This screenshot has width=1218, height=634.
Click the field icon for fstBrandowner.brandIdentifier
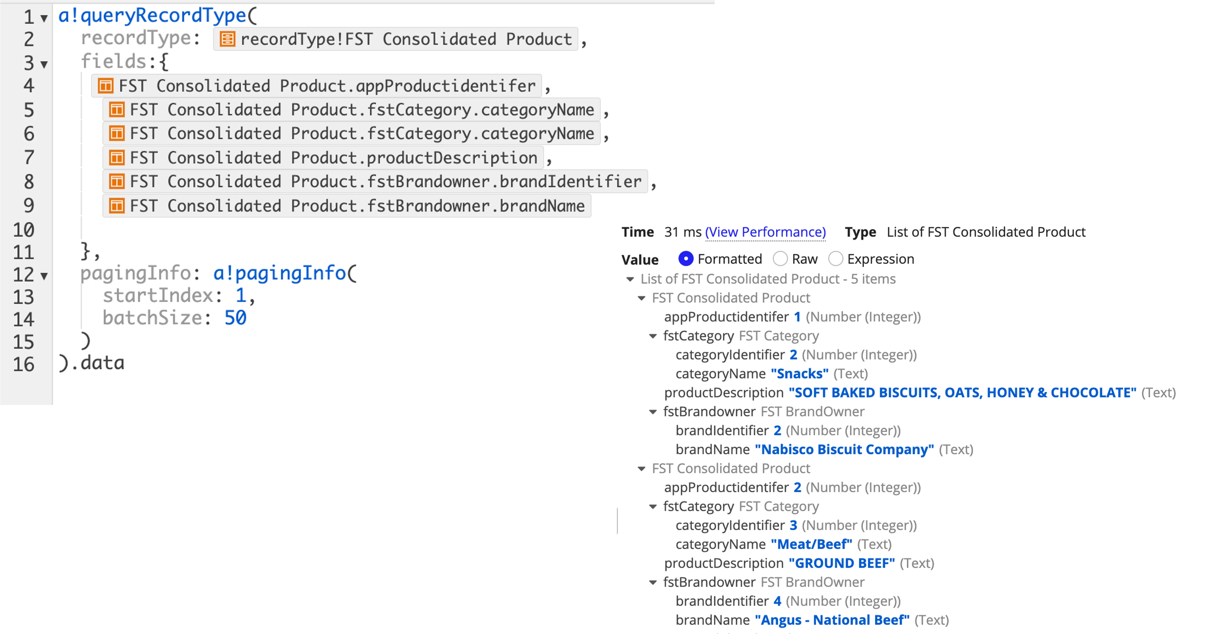[117, 182]
